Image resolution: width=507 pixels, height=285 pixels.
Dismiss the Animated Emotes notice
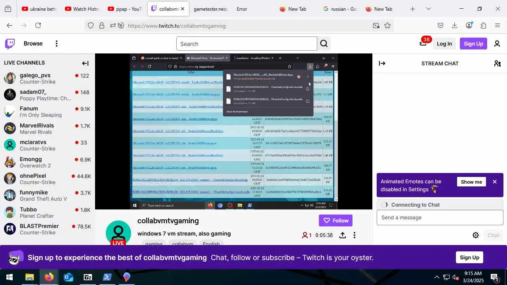[495, 182]
